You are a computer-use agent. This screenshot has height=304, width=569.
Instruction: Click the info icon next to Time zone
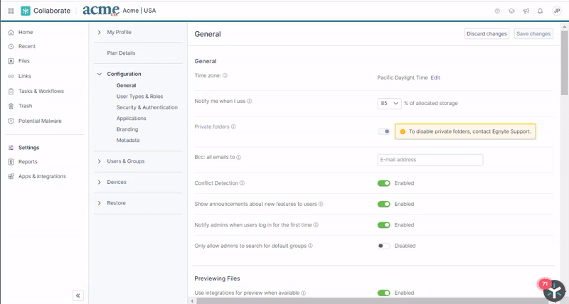[x=225, y=75]
